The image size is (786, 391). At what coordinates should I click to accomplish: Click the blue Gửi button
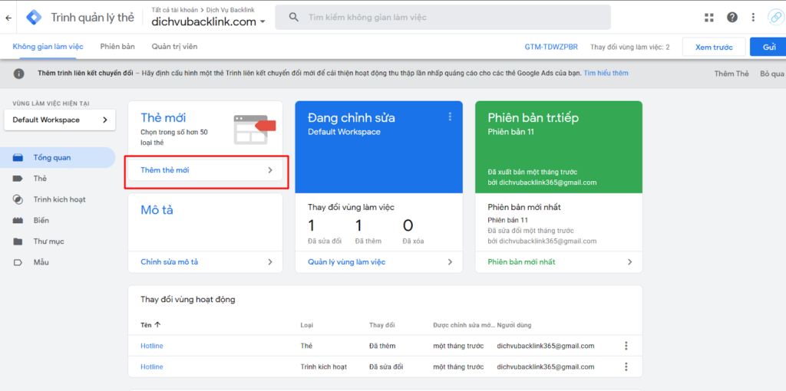pyautogui.click(x=769, y=47)
